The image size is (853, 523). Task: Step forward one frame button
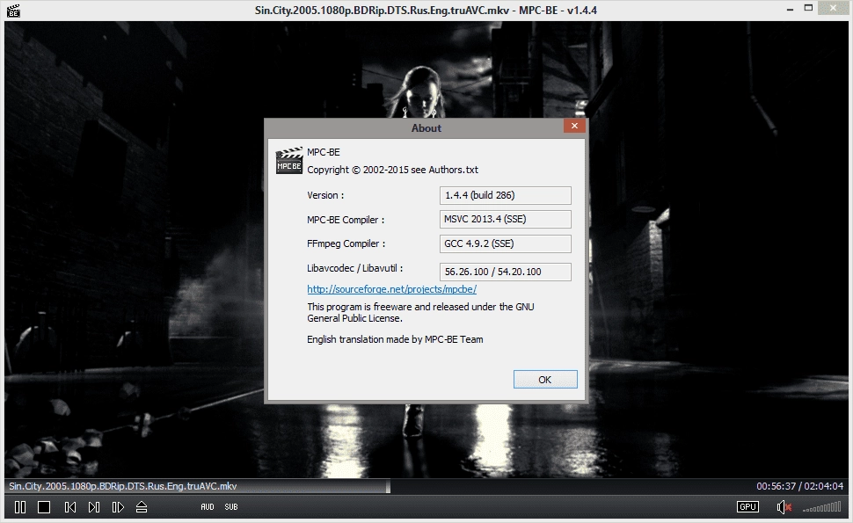point(118,507)
